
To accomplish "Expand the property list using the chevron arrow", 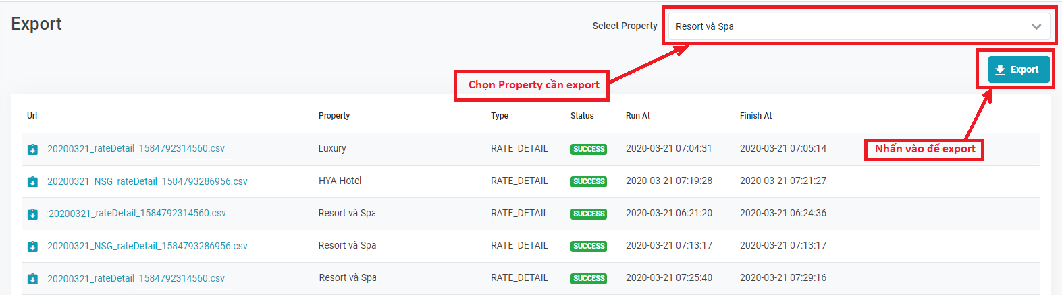I will click(x=1036, y=27).
